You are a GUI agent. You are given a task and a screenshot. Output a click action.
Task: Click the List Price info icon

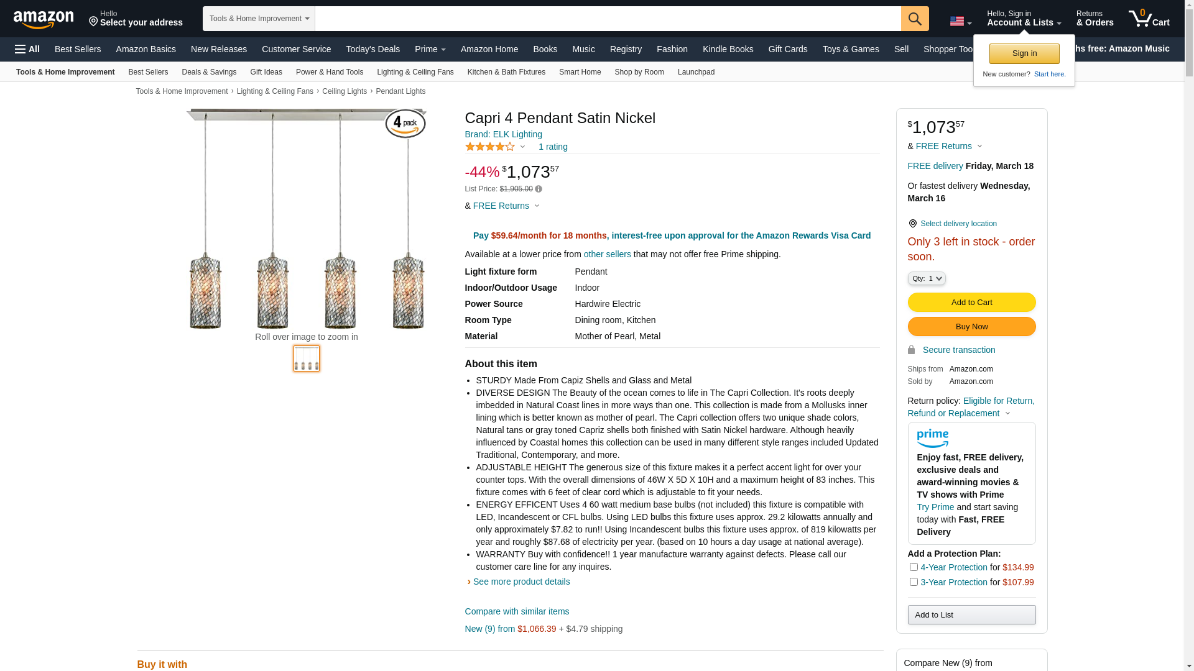tap(539, 189)
